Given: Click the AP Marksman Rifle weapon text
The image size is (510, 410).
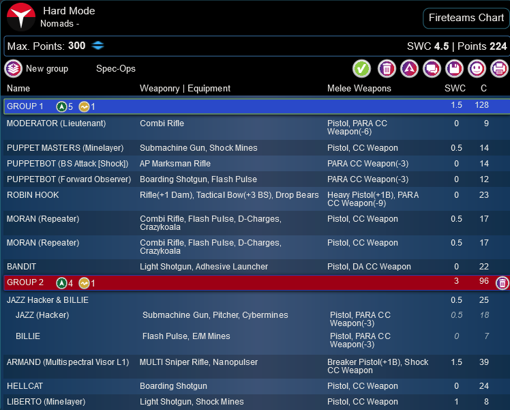Looking at the screenshot, I should pos(175,164).
